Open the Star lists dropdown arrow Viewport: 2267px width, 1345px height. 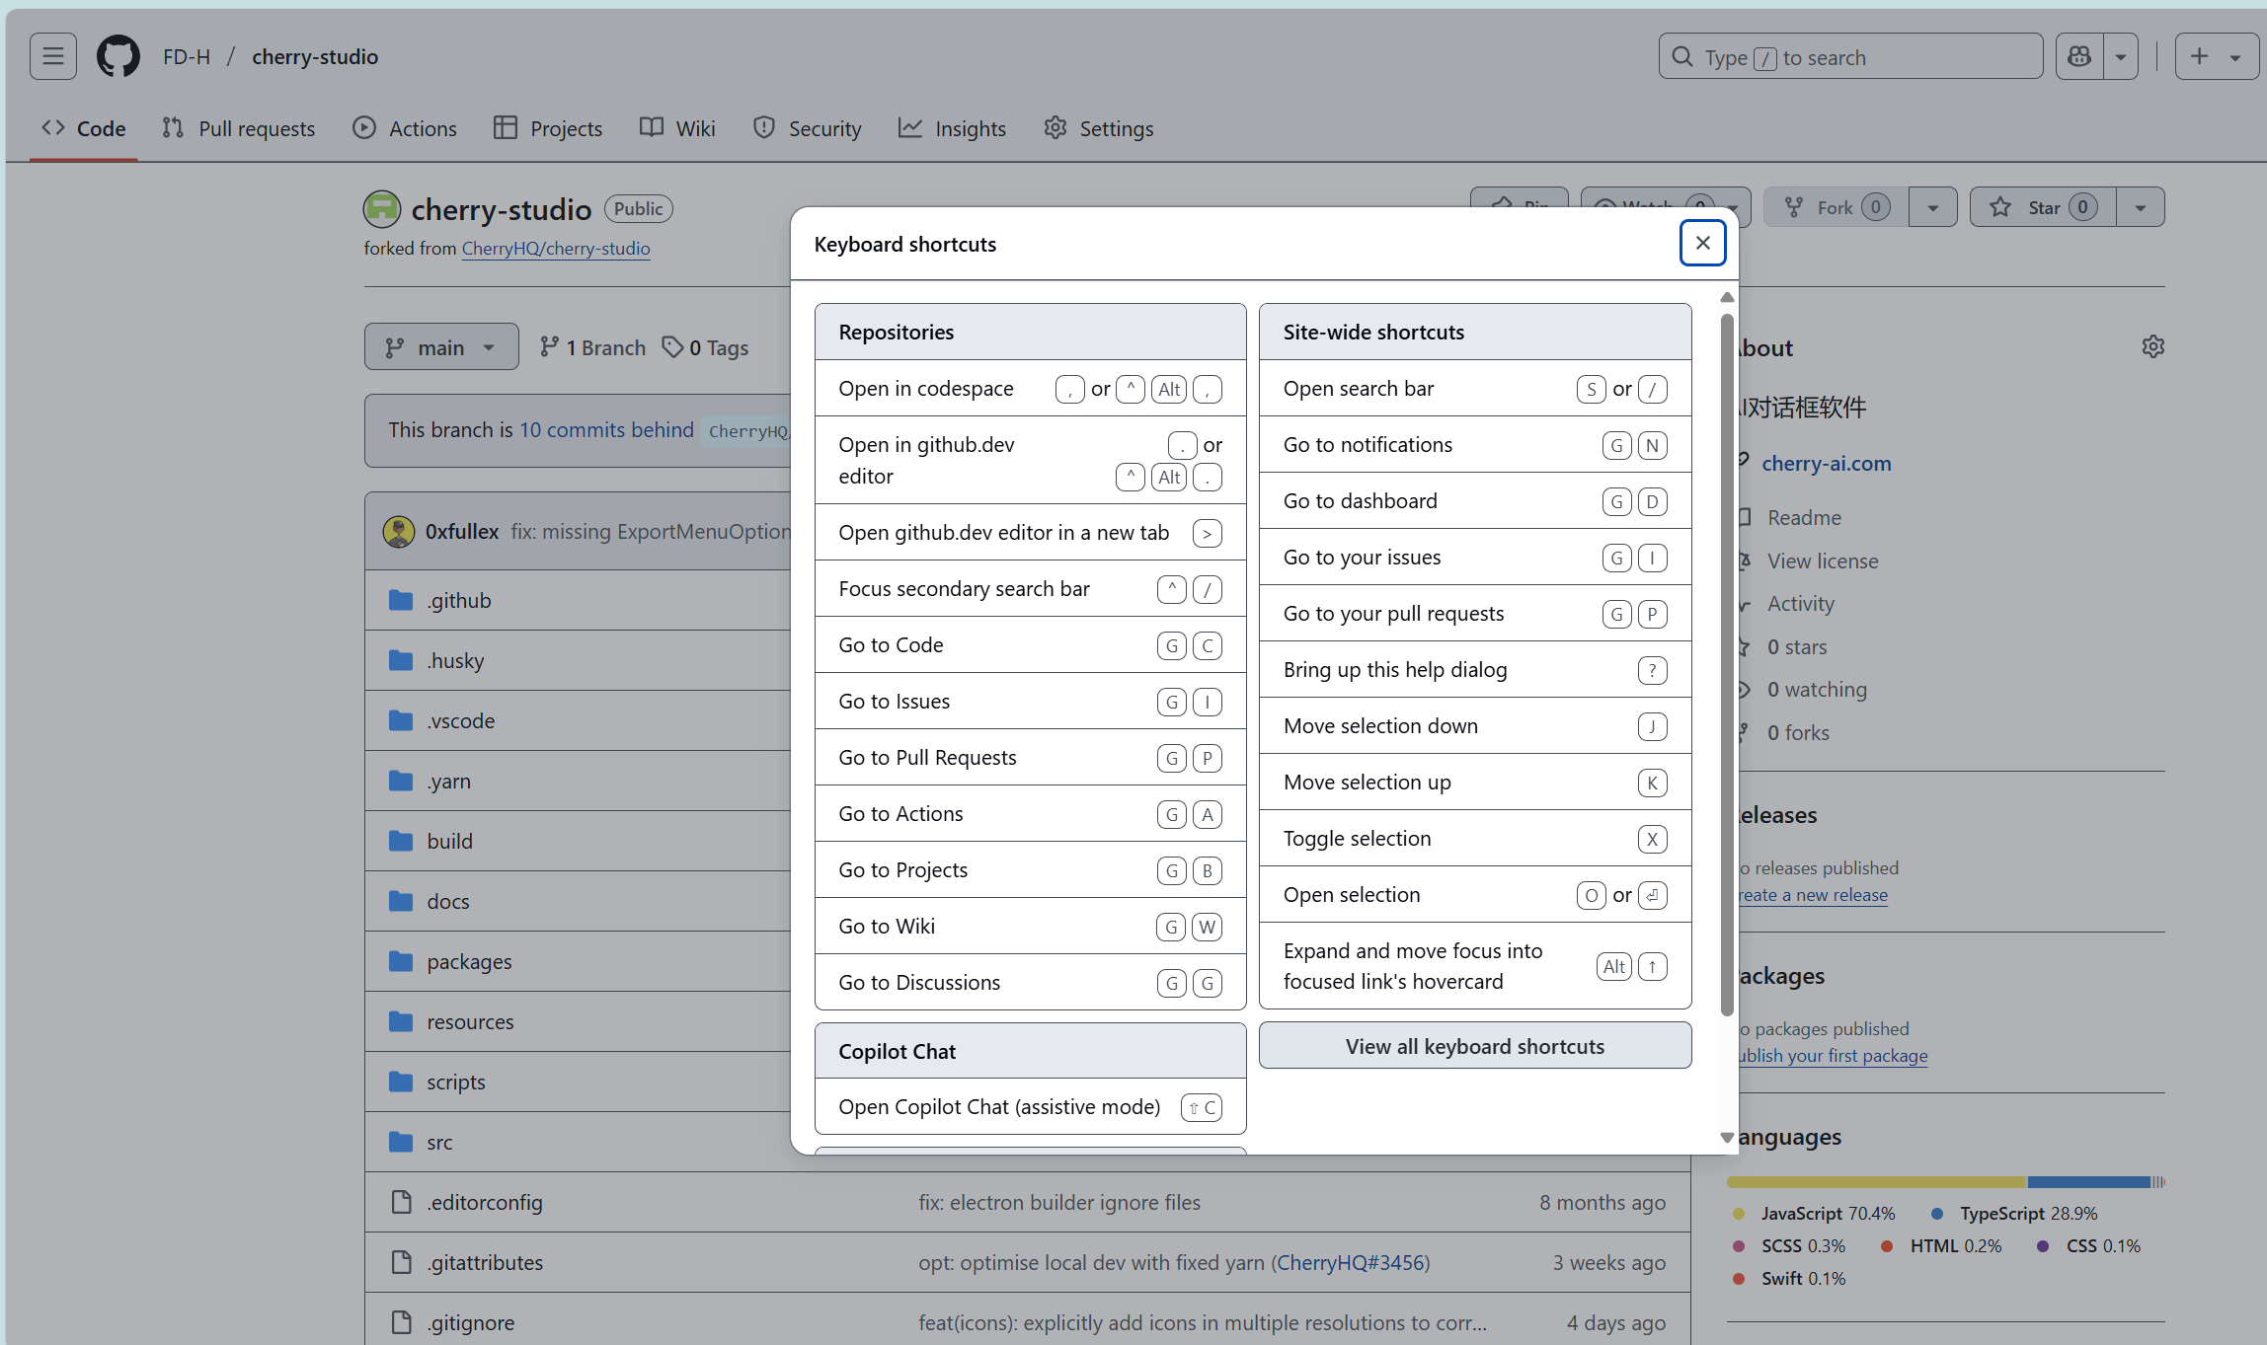[x=2140, y=207]
